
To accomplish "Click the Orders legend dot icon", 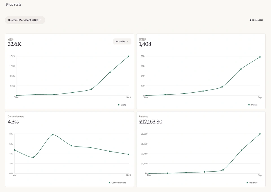I will point(249,105).
